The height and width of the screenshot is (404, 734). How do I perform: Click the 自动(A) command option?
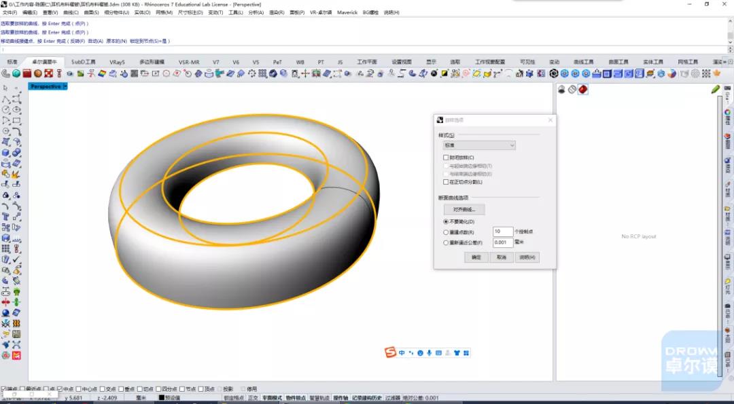pyautogui.click(x=95, y=41)
